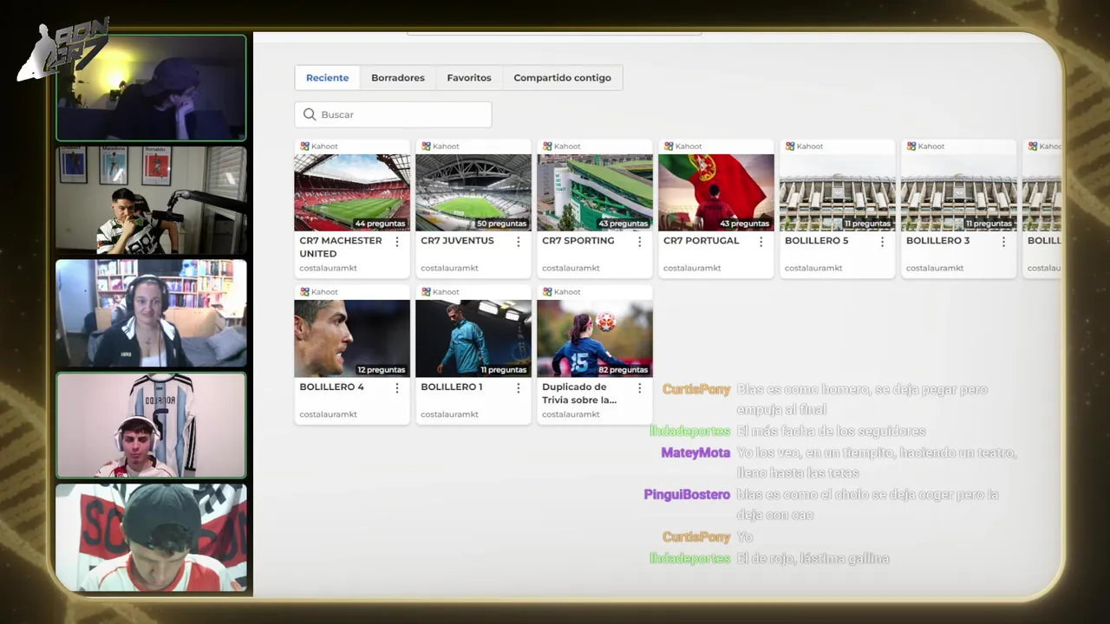Switch to the Favoritos tab

point(469,78)
